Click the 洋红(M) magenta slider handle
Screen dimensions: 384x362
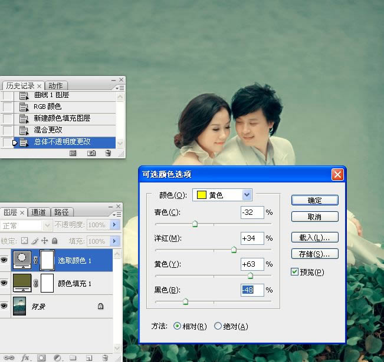(x=234, y=250)
